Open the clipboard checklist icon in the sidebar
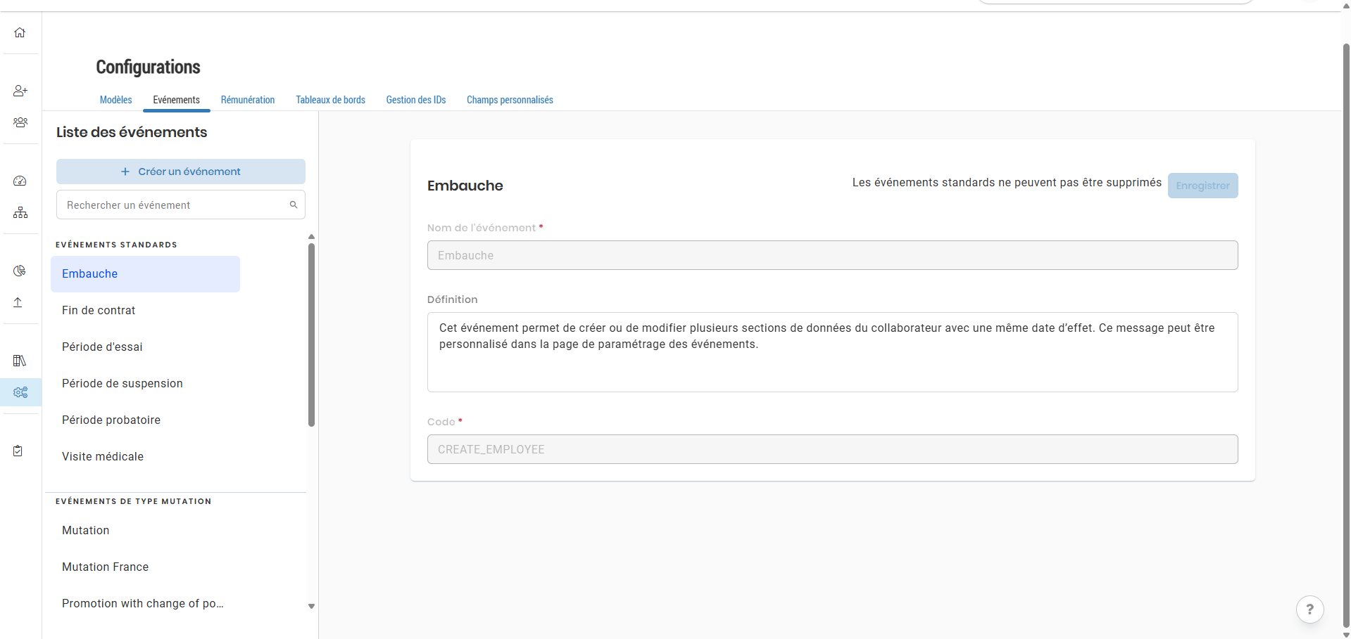Image resolution: width=1351 pixels, height=639 pixels. (18, 451)
